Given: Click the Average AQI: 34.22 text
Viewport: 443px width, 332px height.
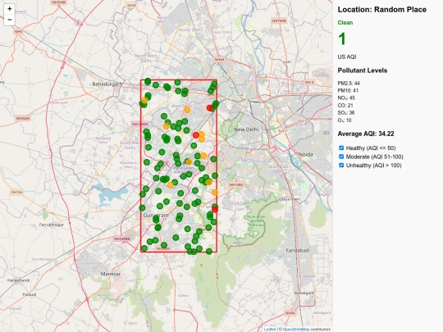Looking at the screenshot, I should pyautogui.click(x=366, y=134).
